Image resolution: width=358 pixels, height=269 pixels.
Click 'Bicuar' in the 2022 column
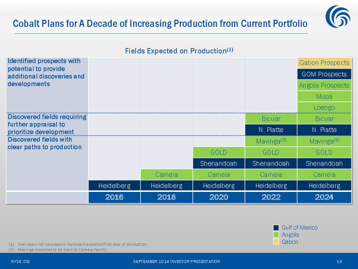[x=271, y=119]
